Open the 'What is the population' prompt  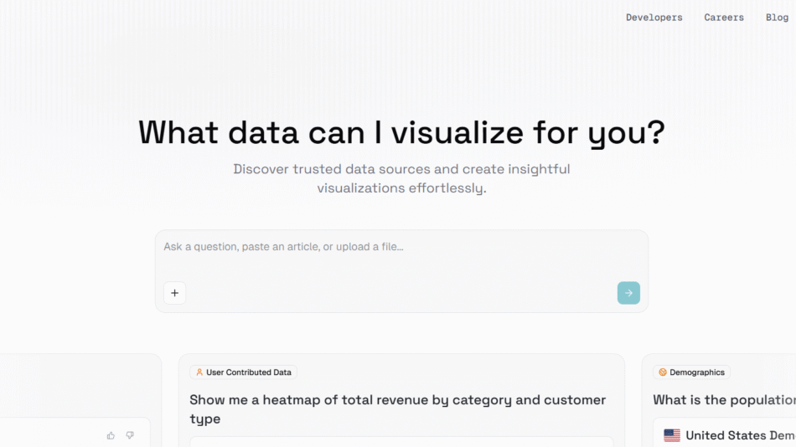point(724,400)
